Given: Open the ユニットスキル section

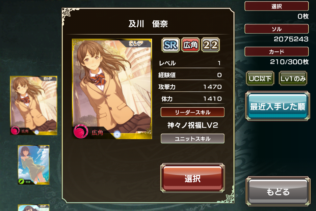Looking at the screenshot, I should pyautogui.click(x=193, y=138).
